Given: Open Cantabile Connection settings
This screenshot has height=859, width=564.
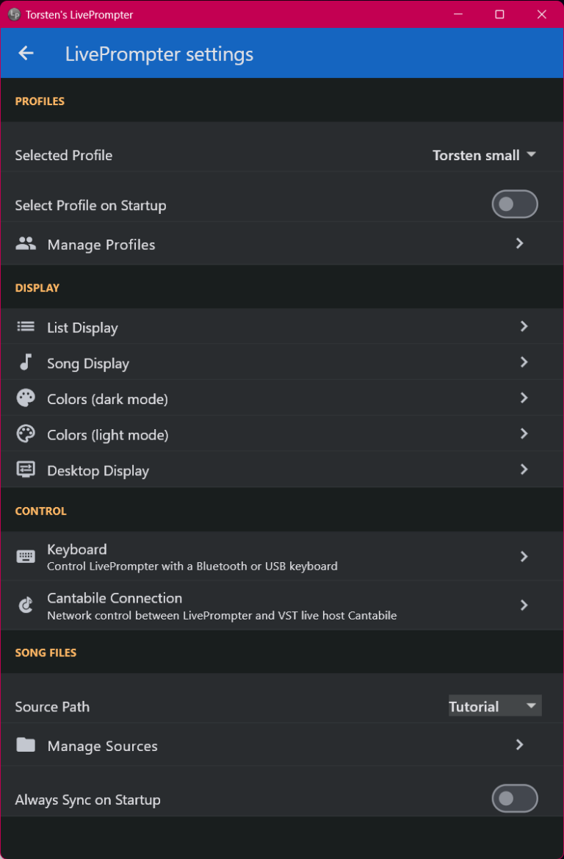Looking at the screenshot, I should (x=282, y=605).
